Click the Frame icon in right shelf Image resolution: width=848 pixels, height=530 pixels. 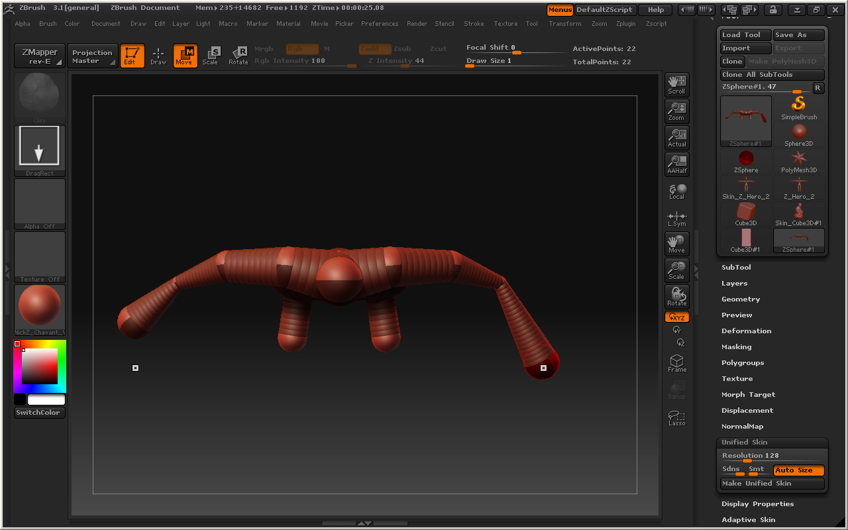676,363
